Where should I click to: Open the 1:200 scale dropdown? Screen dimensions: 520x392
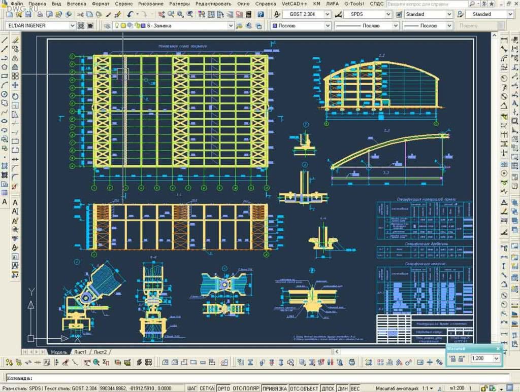click(x=497, y=359)
